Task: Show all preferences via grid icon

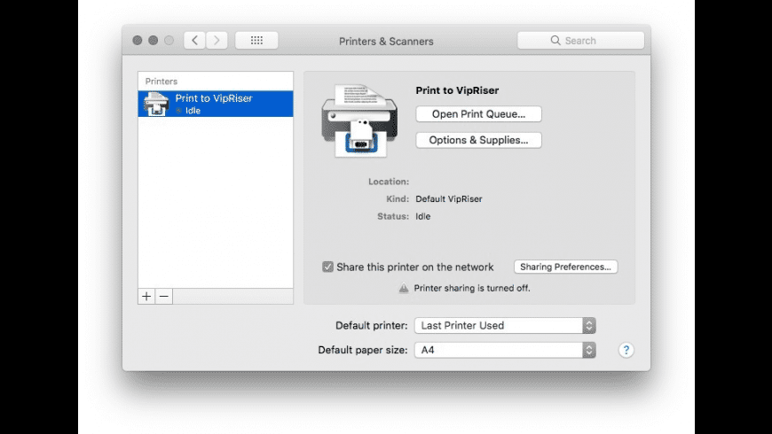Action: pyautogui.click(x=256, y=41)
